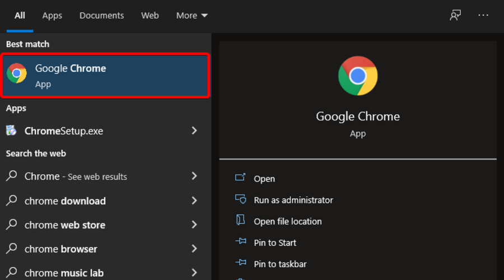Click the ChromeSetup.exe file icon

[x=11, y=131]
